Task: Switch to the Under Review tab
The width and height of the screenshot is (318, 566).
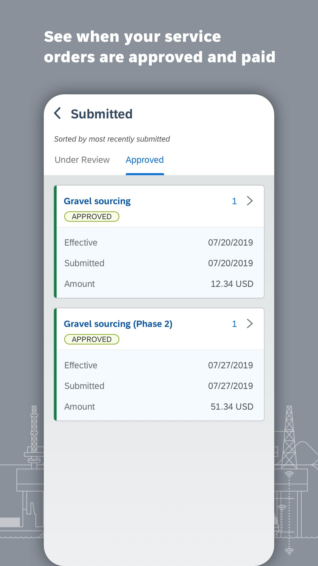Action: coord(82,160)
